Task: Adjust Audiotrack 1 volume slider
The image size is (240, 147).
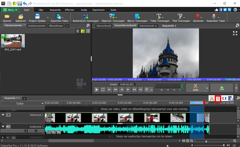Action: pyautogui.click(x=14, y=131)
